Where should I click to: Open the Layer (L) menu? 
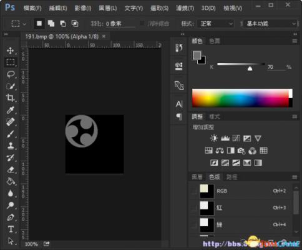point(108,8)
